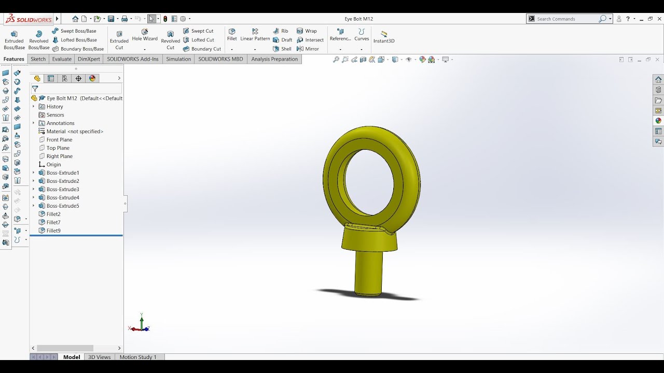The image size is (664, 373).
Task: Click the Intersect feature
Action: coord(310,40)
